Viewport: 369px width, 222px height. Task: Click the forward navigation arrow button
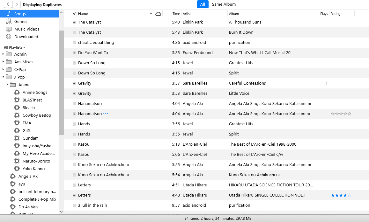click(x=17, y=4)
